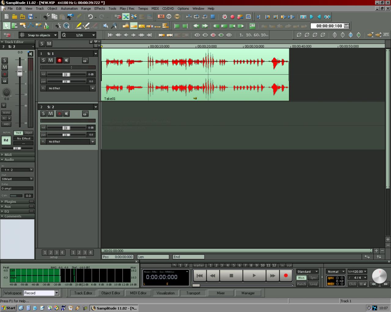Screen dimensions: 391x312
Task: Click the Click metronome button
Action: (352, 284)
